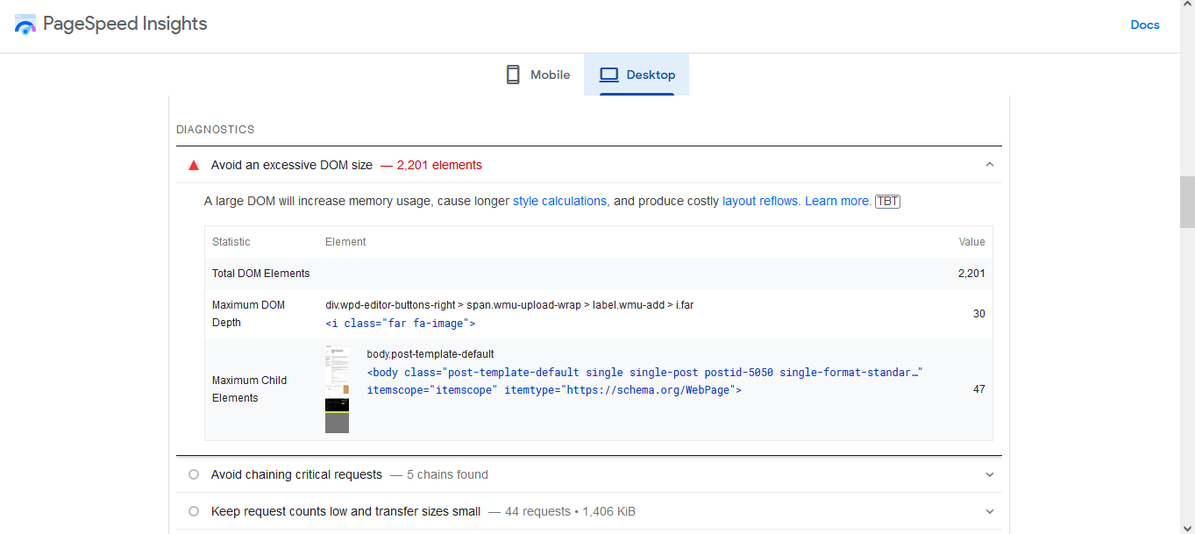This screenshot has height=534, width=1195.
Task: Open the Docs link
Action: point(1145,25)
